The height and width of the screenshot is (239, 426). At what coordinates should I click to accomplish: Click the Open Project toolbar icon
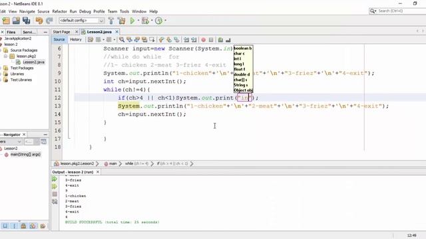[x=16, y=21]
